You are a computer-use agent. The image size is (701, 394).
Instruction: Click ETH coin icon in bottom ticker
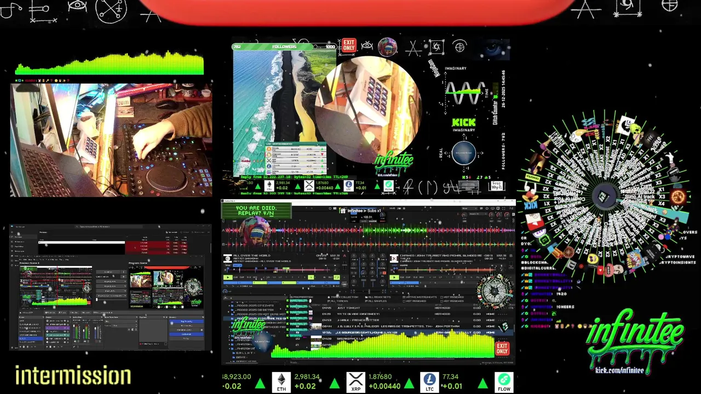coord(281,381)
